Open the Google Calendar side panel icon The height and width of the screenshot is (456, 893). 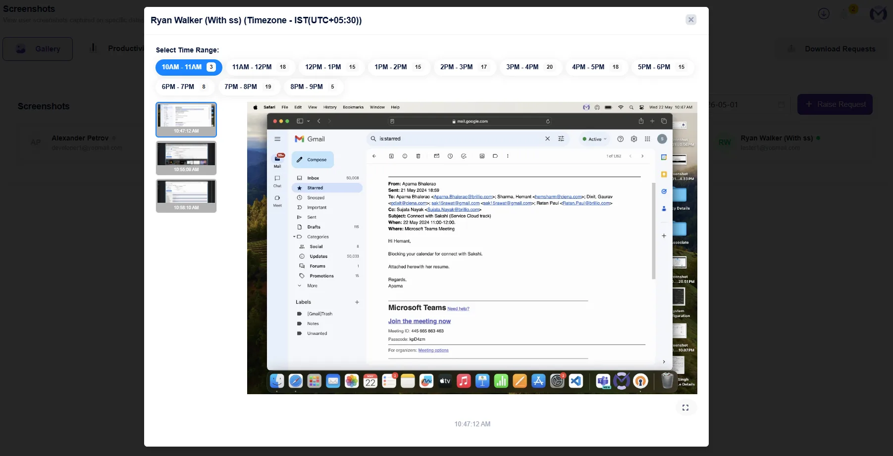tap(664, 157)
